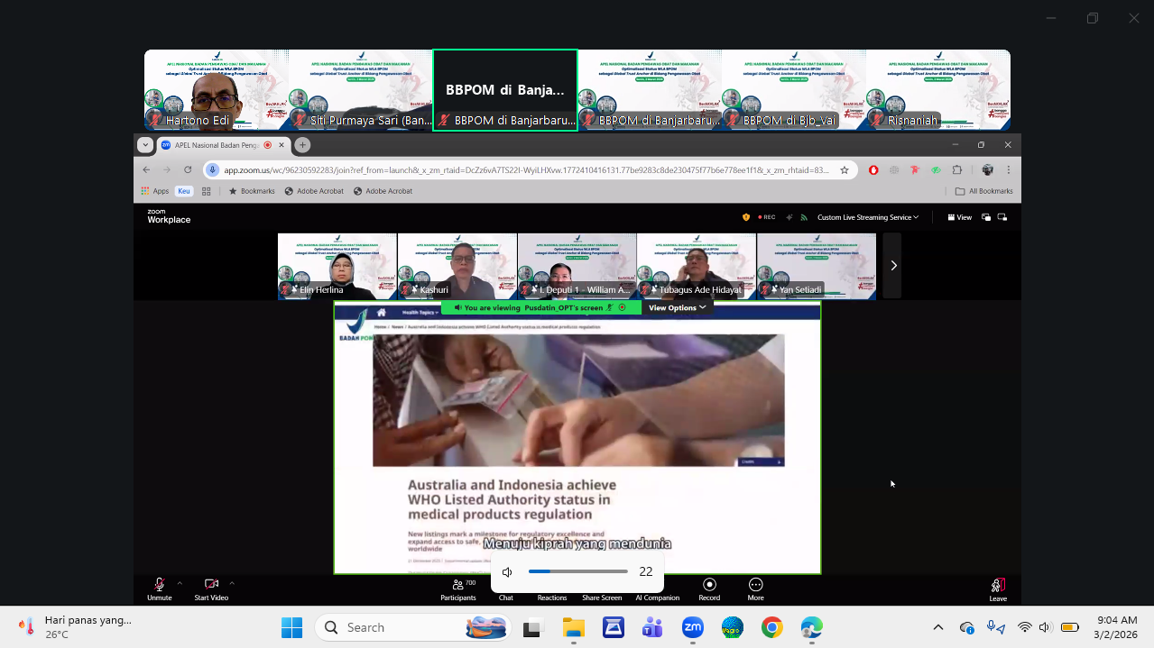Start Video from the Zoom toolbar
1154x648 pixels.
coord(211,588)
